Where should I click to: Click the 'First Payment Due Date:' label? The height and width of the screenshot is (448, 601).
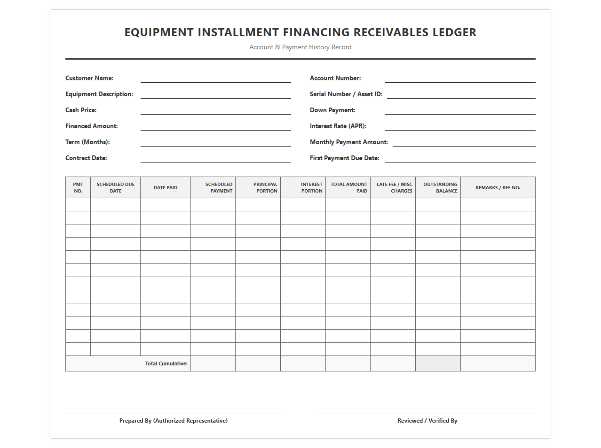(x=345, y=158)
